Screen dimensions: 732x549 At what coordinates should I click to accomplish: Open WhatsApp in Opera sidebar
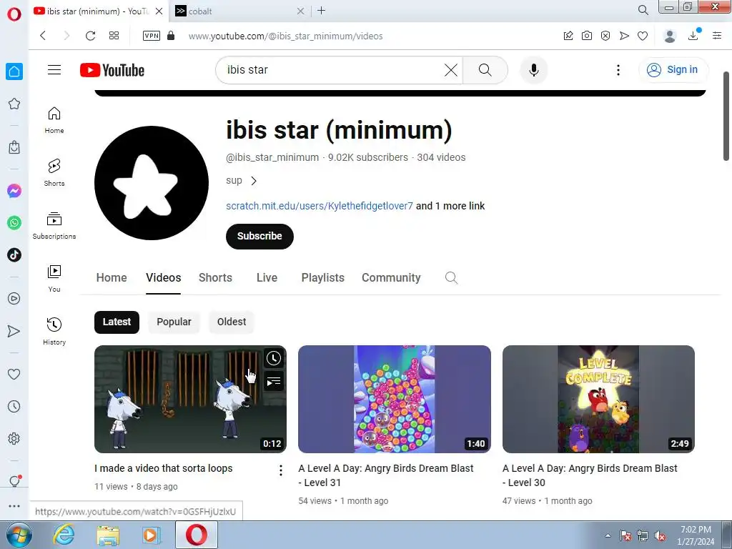pyautogui.click(x=14, y=223)
